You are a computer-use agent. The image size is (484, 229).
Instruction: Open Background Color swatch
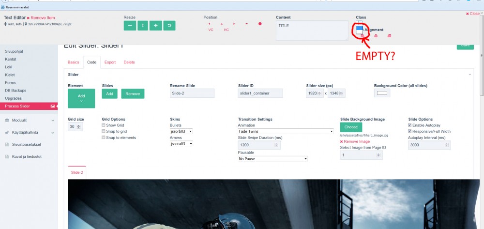point(382,93)
